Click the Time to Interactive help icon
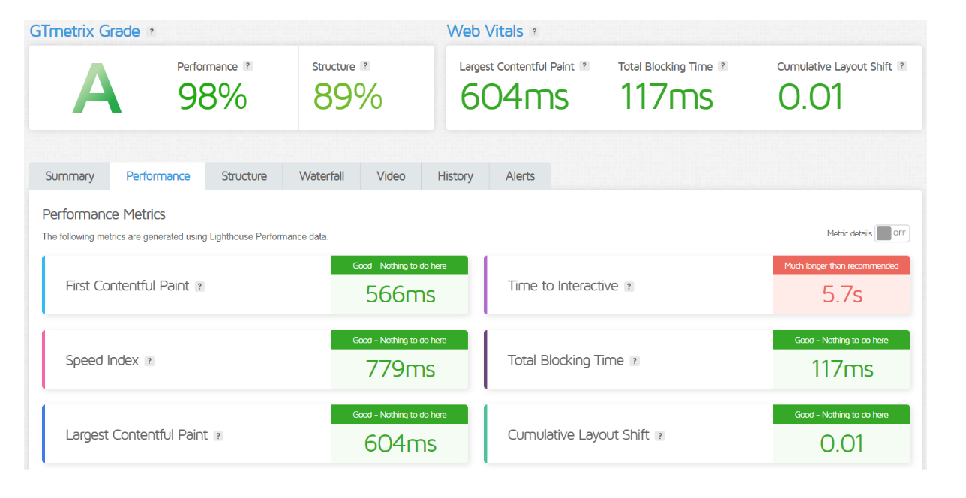Viewport: 966px width, 498px height. click(629, 286)
